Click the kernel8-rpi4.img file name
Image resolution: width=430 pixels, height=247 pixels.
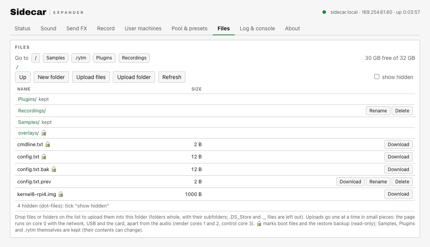pyautogui.click(x=36, y=194)
